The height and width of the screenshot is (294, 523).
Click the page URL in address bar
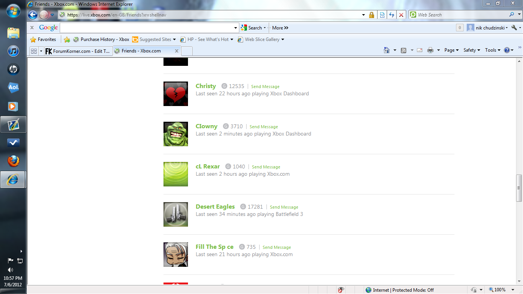117,15
